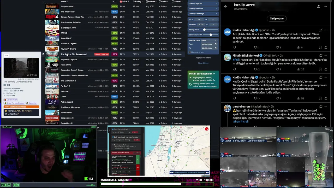Sort by Release column header
Screen dimensions: 334x188
tap(152, 2)
